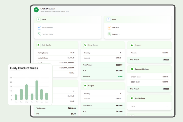
Task: Click the Food Stamp Quantity value 5
Action: click(121, 53)
